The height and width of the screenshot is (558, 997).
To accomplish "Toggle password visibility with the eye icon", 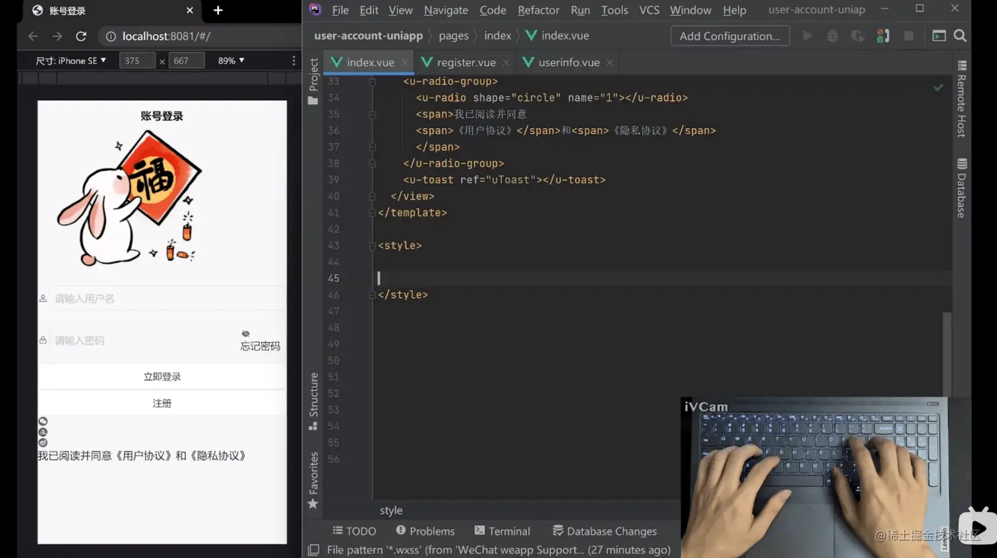I will (246, 333).
